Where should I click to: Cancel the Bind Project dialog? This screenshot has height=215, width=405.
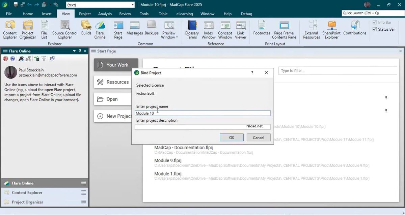pyautogui.click(x=259, y=137)
